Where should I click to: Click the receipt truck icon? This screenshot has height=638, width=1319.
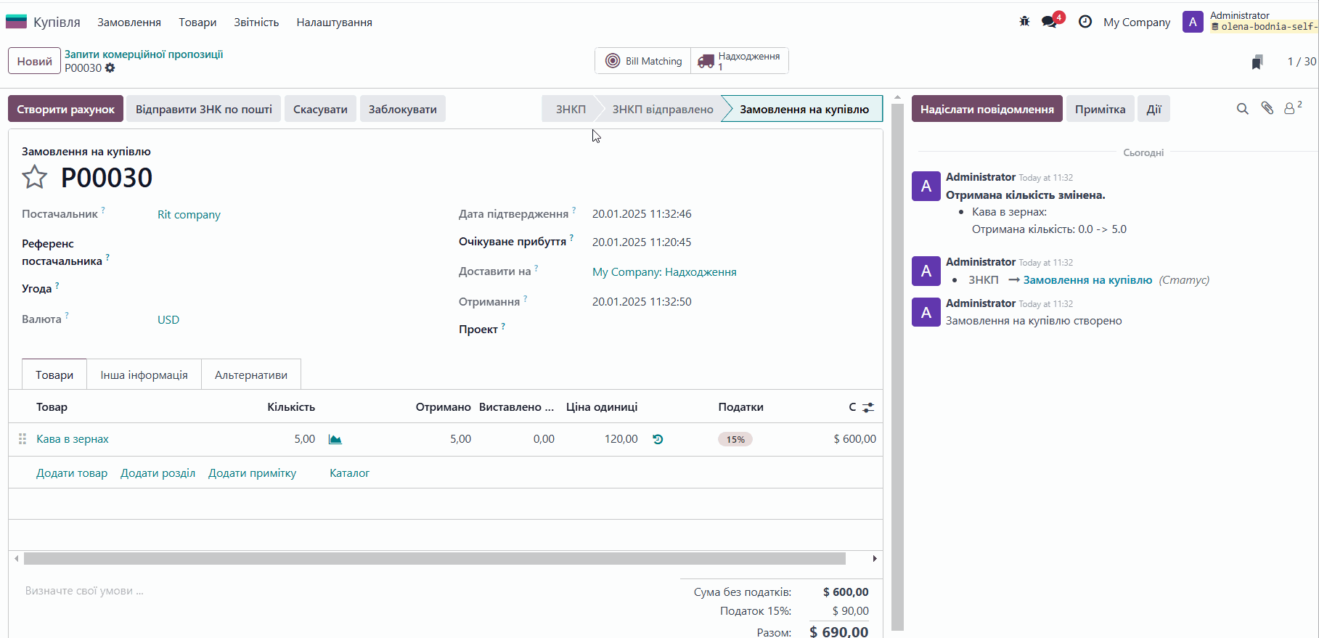(706, 62)
